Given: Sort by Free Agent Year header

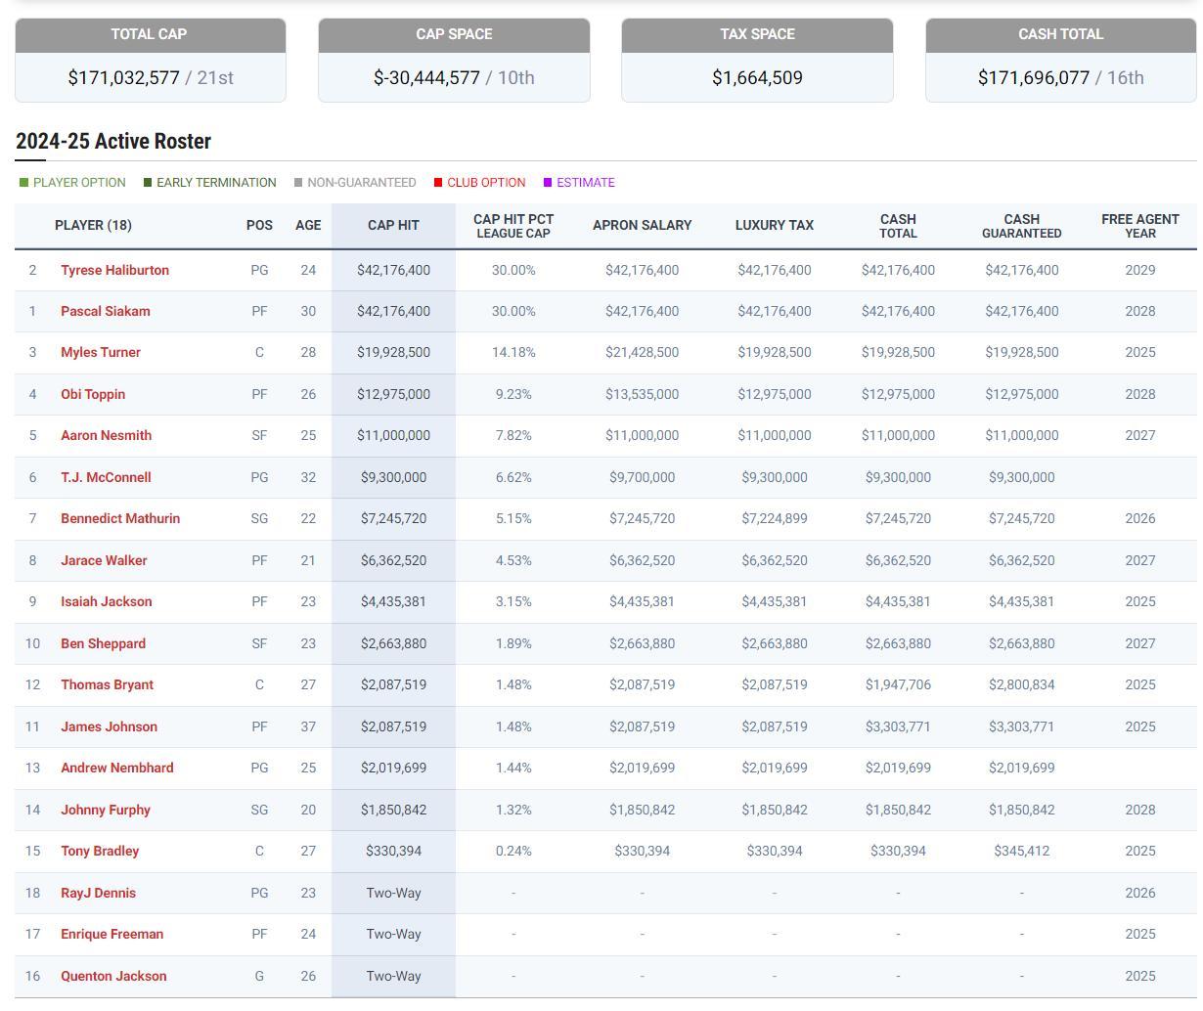Looking at the screenshot, I should (x=1139, y=226).
